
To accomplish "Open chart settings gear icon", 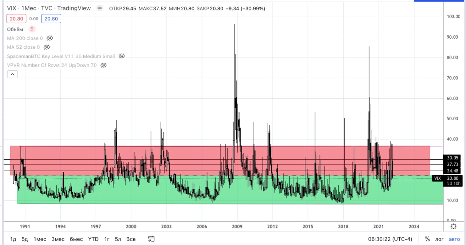I will (x=454, y=226).
